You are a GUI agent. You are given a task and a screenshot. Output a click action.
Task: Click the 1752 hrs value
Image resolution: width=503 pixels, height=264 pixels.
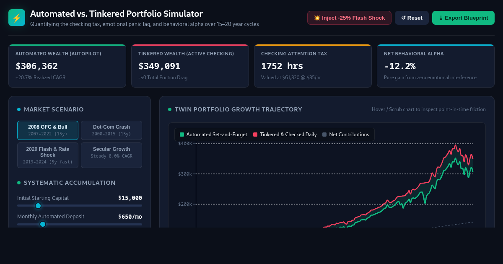282,66
